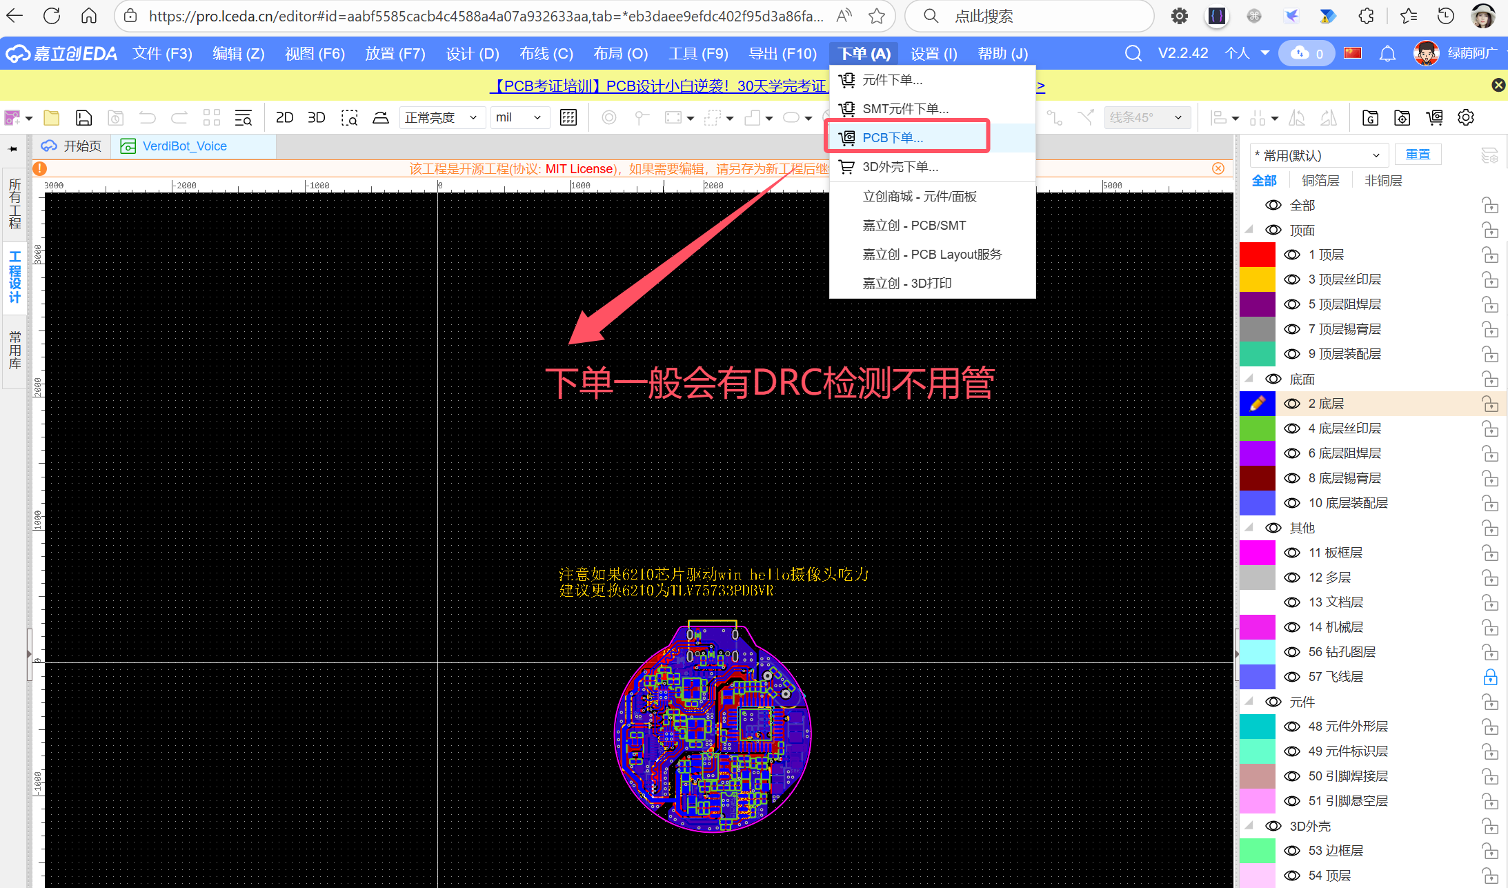The height and width of the screenshot is (888, 1508).
Task: Click the save file icon
Action: point(83,118)
